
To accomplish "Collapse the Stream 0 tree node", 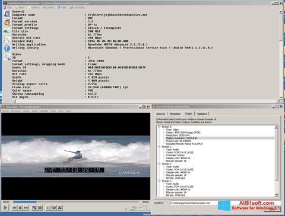I will pos(159,127).
